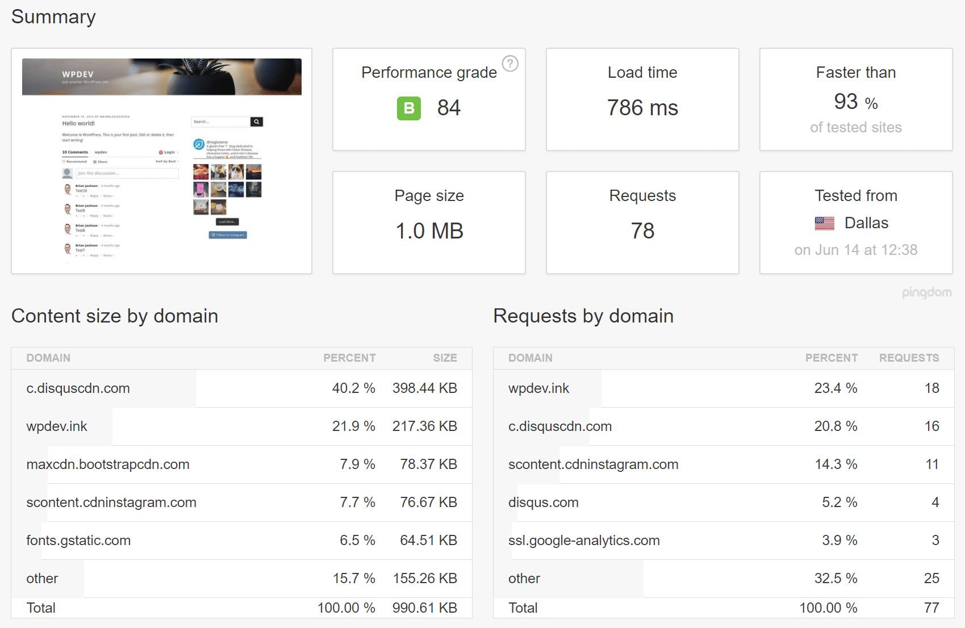
Task: Expand the Login dropdown chevron
Action: coord(178,152)
